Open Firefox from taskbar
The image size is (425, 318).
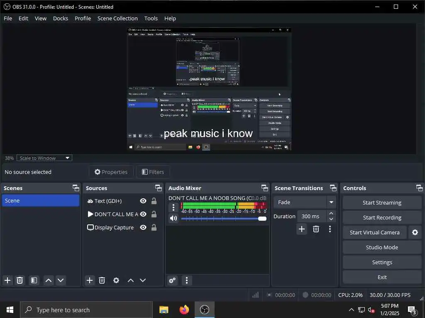(x=184, y=310)
